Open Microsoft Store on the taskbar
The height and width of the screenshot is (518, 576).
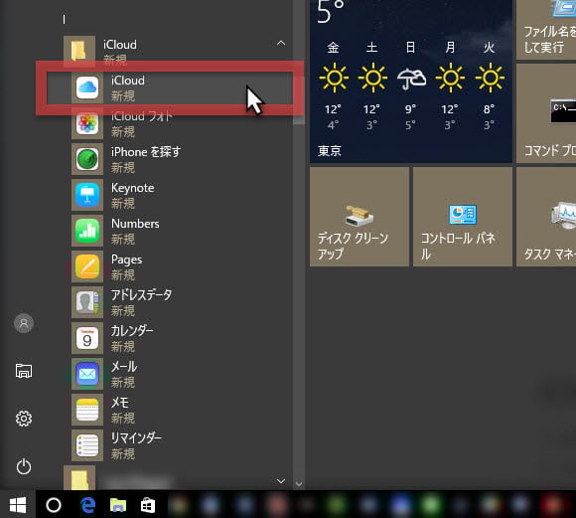click(148, 505)
